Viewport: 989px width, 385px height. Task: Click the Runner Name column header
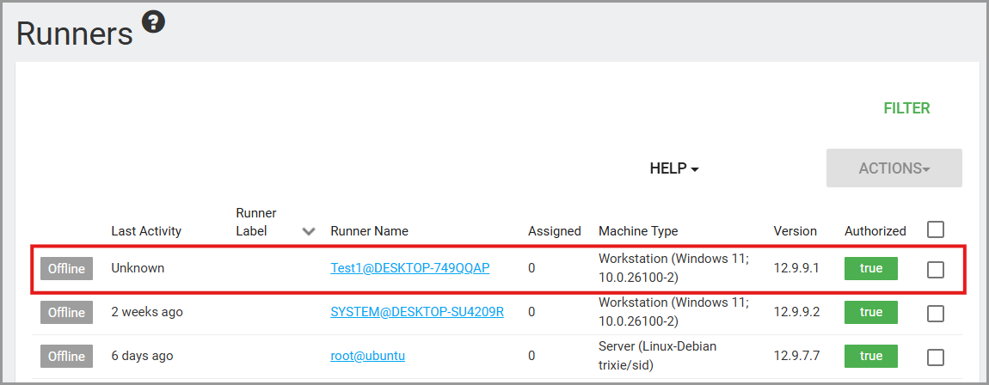(369, 230)
